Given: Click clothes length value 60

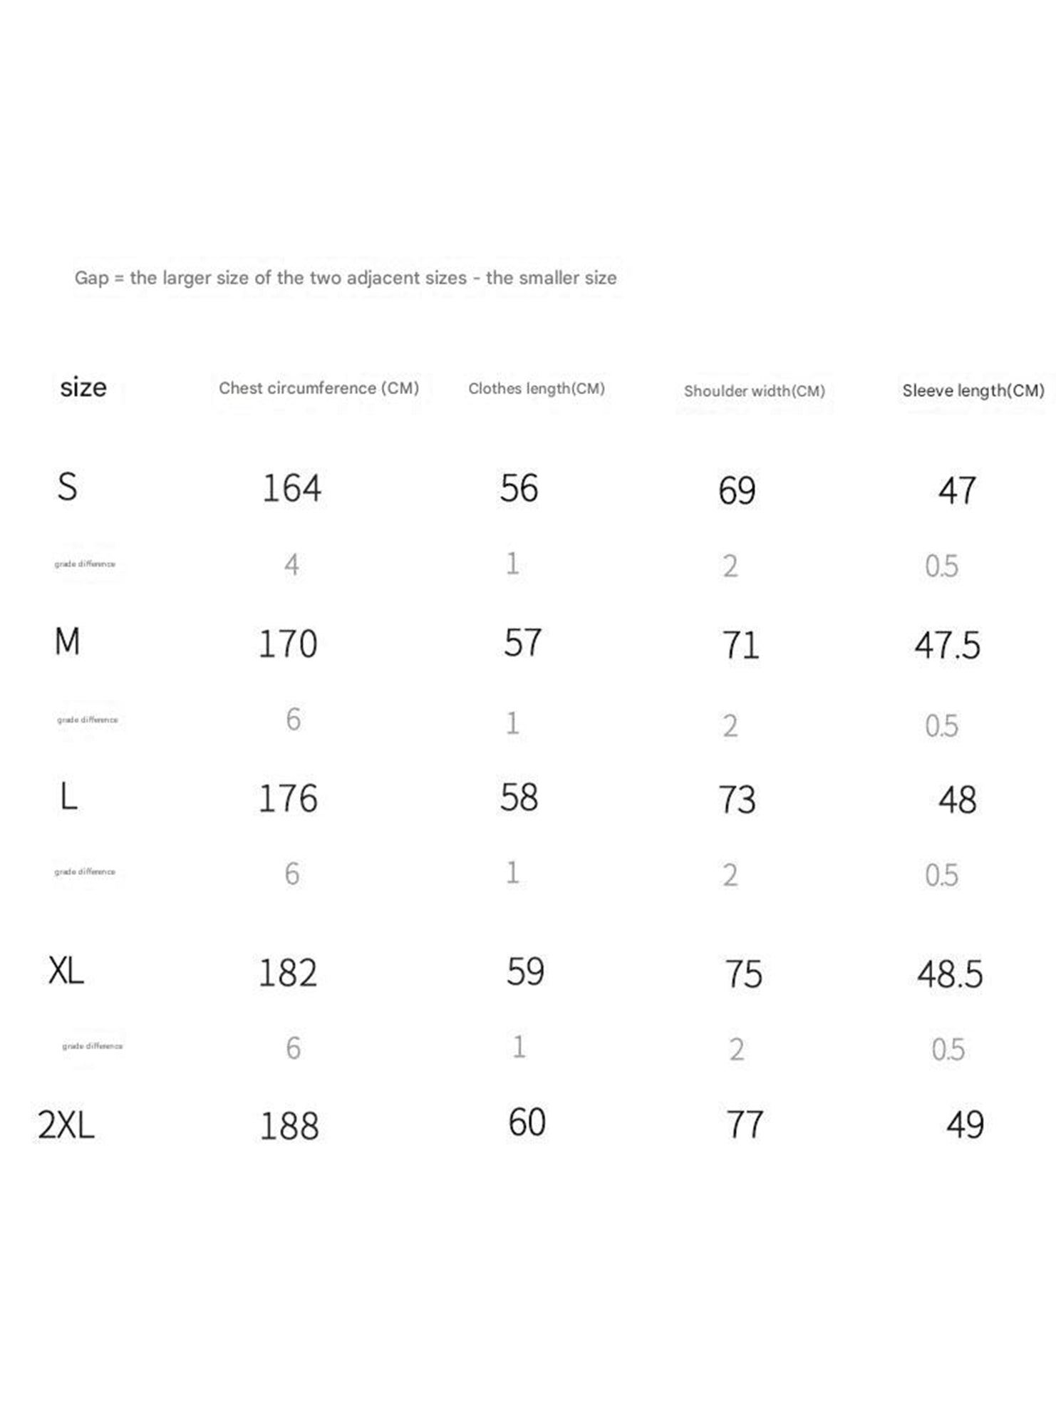Looking at the screenshot, I should tap(527, 1122).
